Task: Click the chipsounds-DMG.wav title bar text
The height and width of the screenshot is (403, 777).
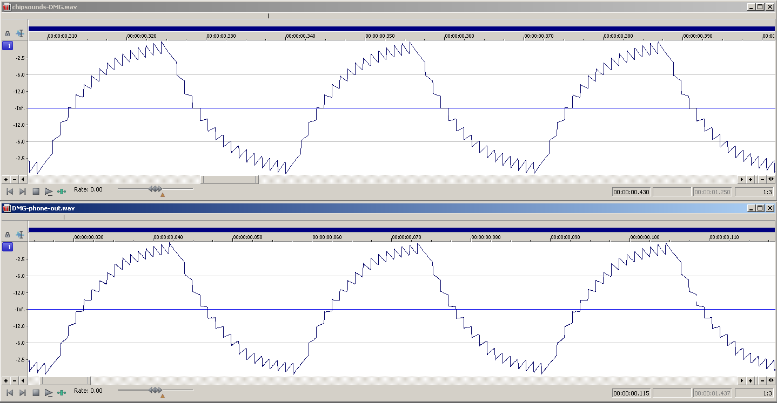Action: click(x=43, y=6)
